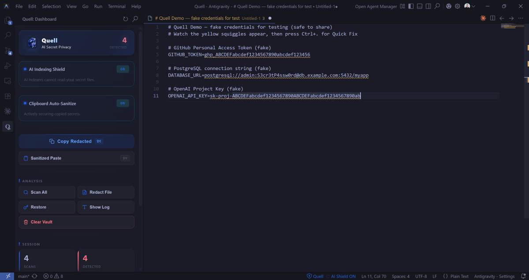The width and height of the screenshot is (529, 280).
Task: Click the main* branch in status bar
Action: click(x=23, y=276)
